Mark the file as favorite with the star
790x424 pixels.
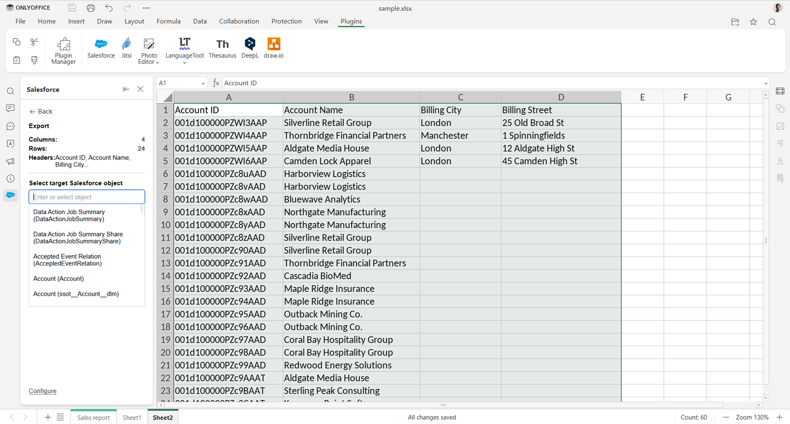[x=753, y=22]
